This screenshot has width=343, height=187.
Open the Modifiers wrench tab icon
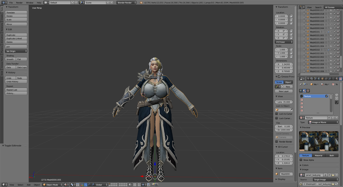pyautogui.click(x=330, y=79)
